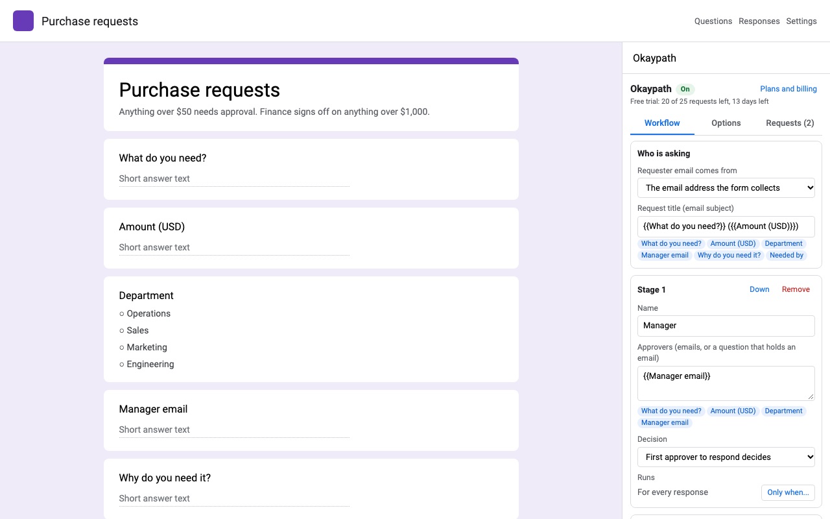The height and width of the screenshot is (519, 830).
Task: Expand the Decision dropdown
Action: click(x=726, y=457)
